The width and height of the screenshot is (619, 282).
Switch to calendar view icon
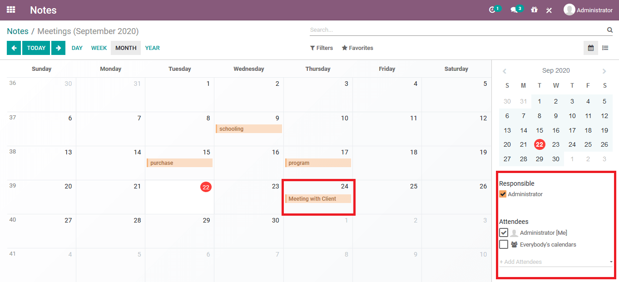pyautogui.click(x=590, y=48)
